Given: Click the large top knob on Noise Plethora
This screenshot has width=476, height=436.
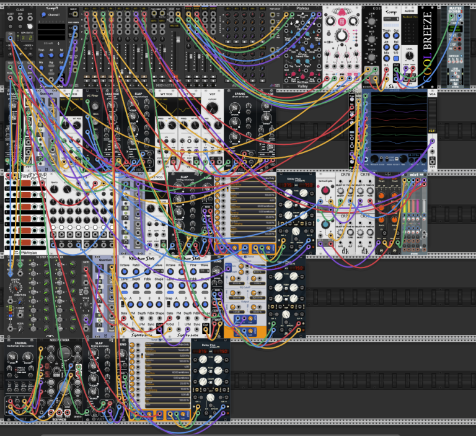Looking at the screenshot, I should (64, 353).
